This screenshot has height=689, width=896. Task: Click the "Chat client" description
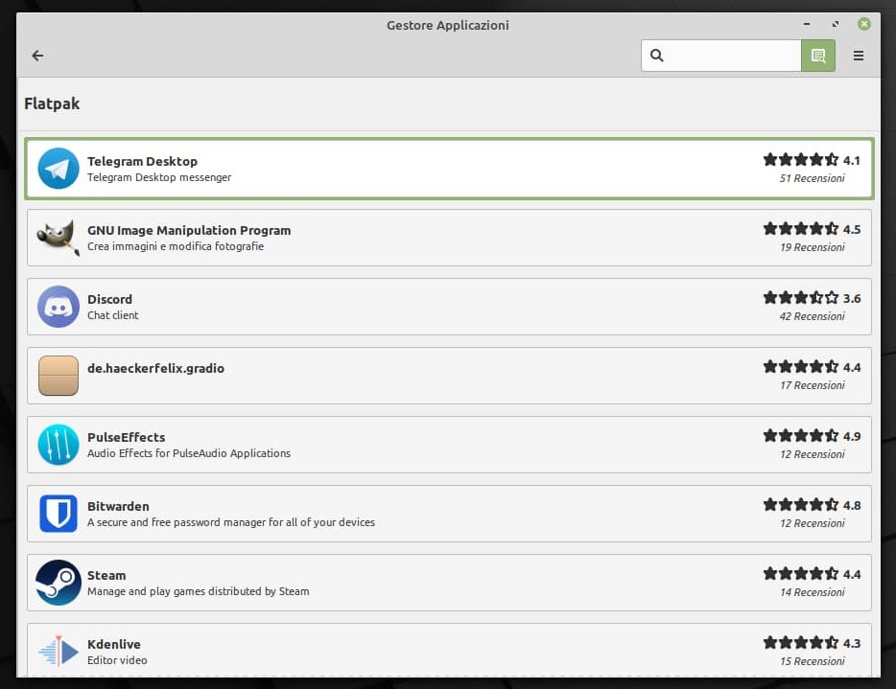click(112, 315)
